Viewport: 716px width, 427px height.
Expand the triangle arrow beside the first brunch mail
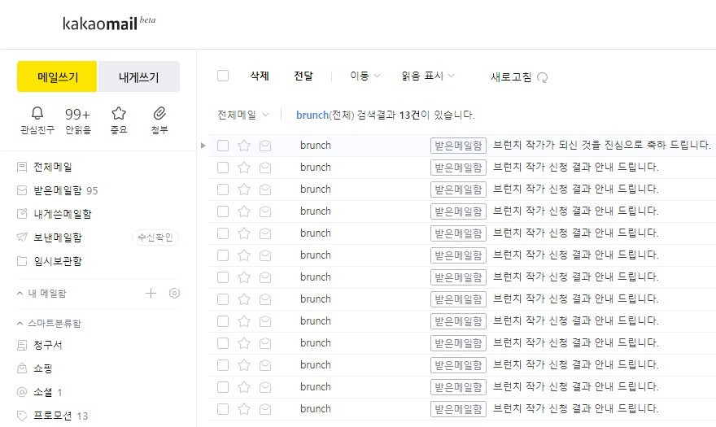(x=203, y=146)
